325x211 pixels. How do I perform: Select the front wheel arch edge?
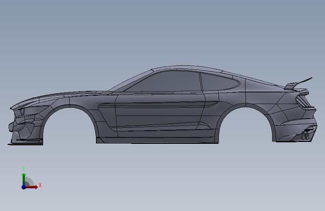69,106
